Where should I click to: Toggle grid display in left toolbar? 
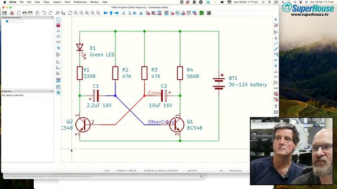click(x=58, y=19)
